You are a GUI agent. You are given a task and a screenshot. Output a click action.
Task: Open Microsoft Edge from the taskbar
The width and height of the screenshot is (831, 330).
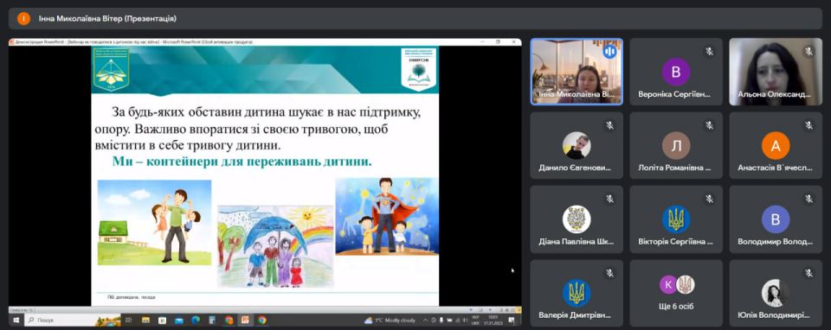pyautogui.click(x=195, y=320)
